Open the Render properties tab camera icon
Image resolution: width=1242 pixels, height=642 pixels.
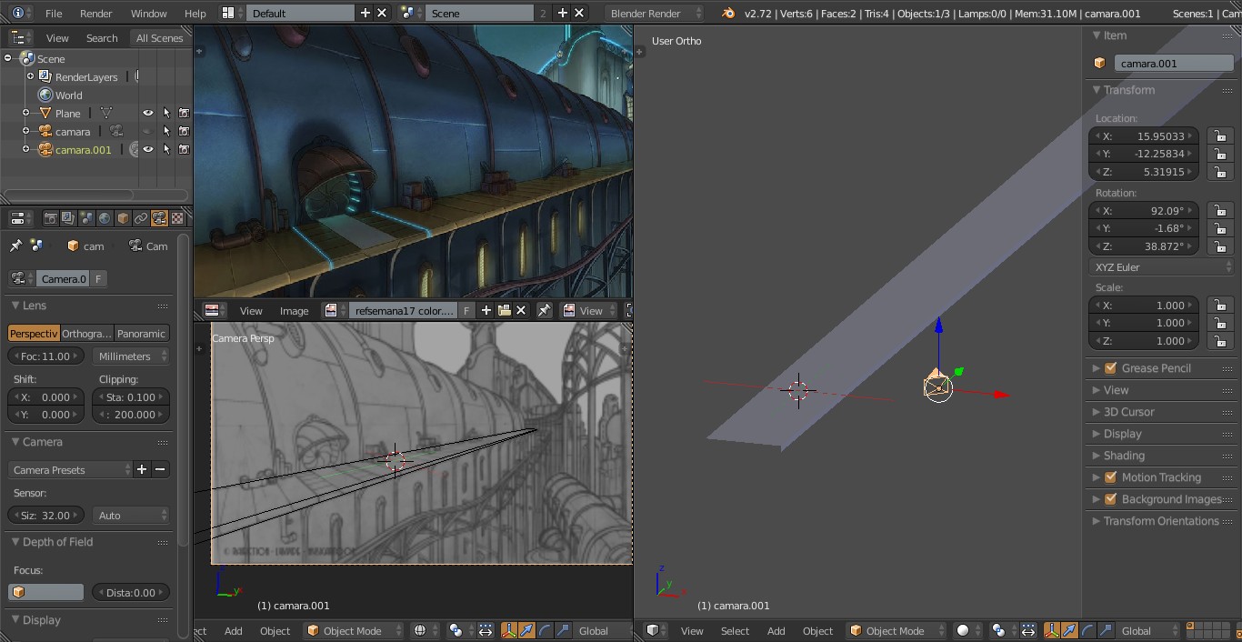pyautogui.click(x=51, y=218)
